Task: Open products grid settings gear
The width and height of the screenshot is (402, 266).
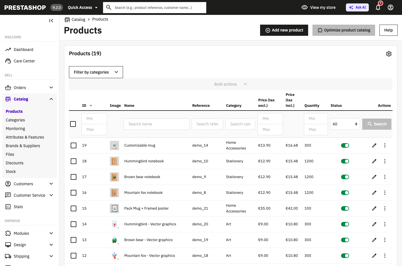Action: 389,54
